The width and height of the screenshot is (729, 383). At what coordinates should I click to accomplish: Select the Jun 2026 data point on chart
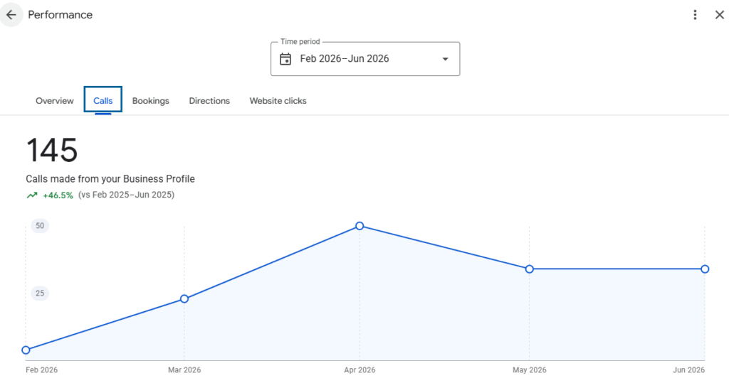[705, 269]
